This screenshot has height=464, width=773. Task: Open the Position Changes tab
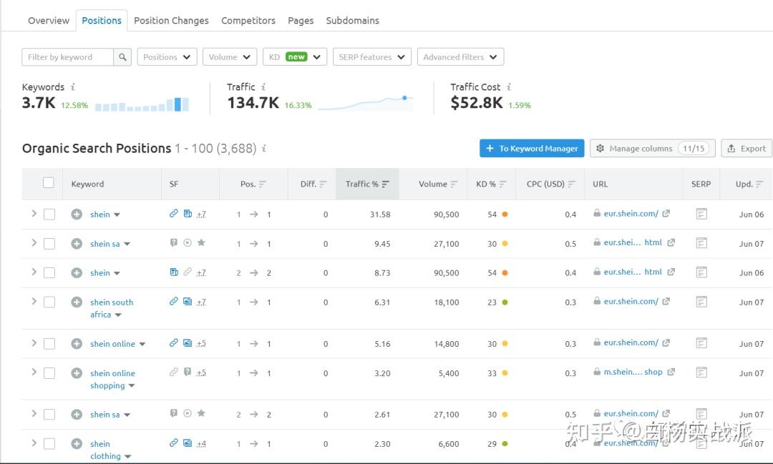[x=171, y=20]
